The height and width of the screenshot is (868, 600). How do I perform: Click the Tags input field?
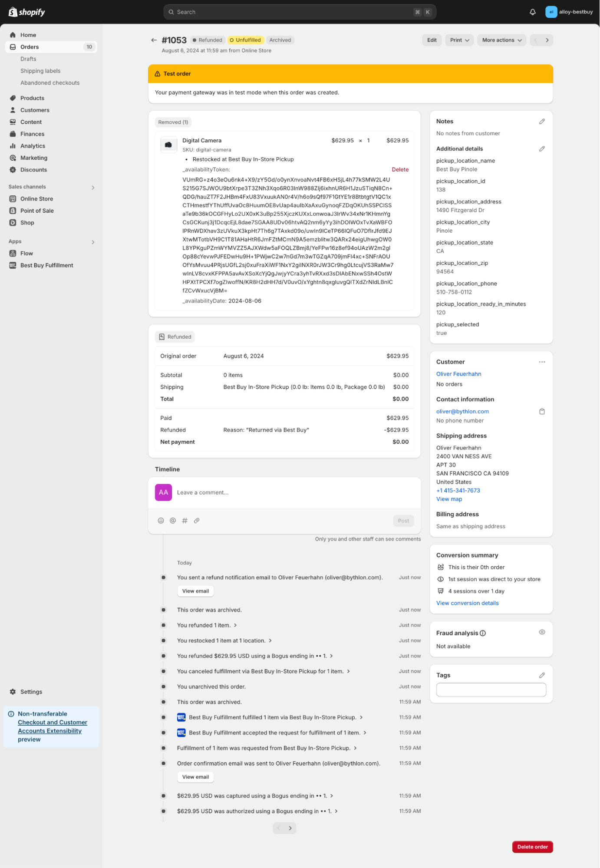click(491, 690)
